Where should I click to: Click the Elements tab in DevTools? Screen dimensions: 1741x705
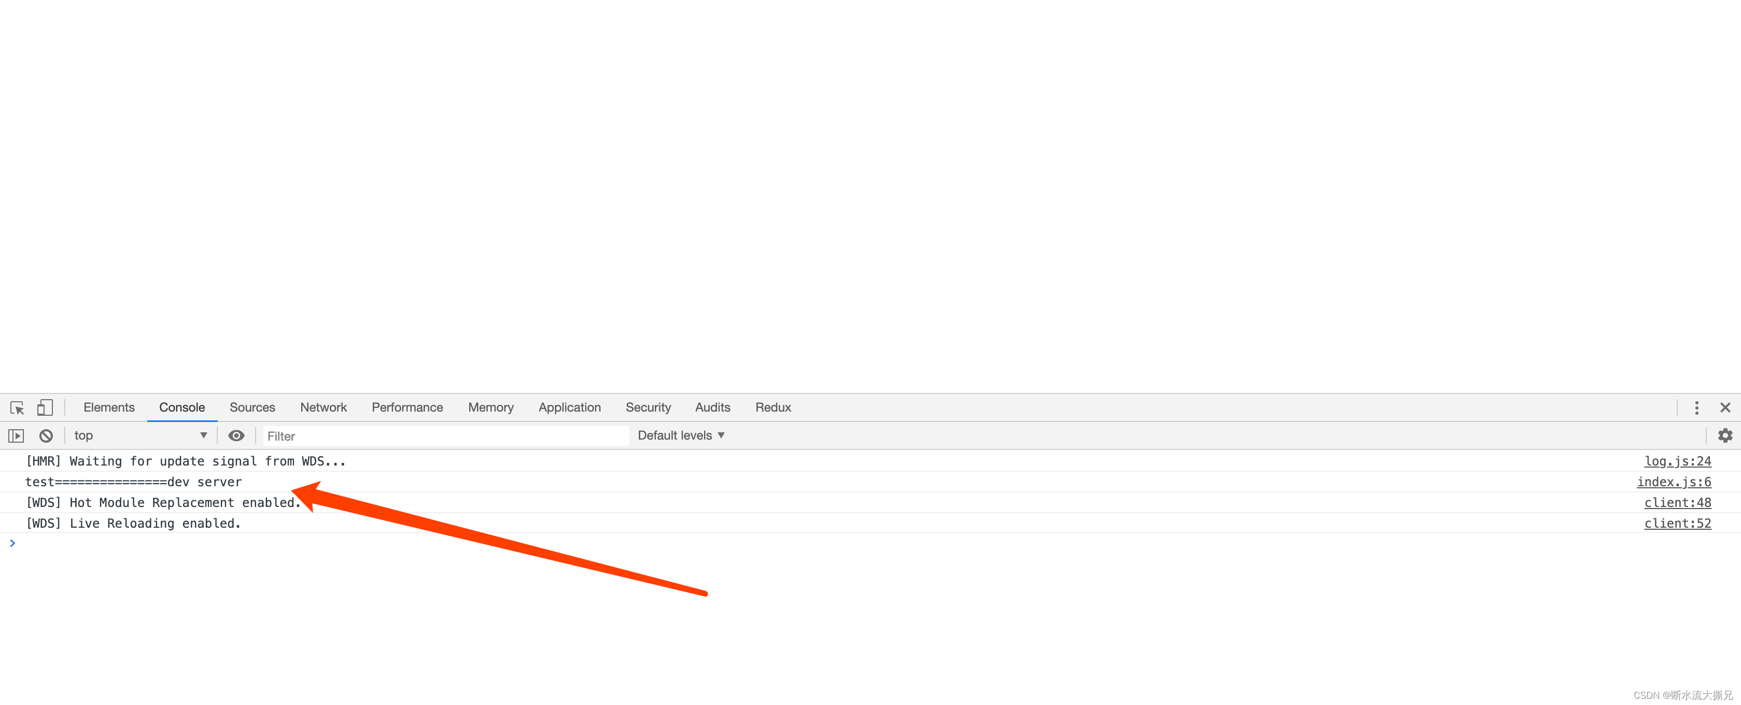pos(108,406)
